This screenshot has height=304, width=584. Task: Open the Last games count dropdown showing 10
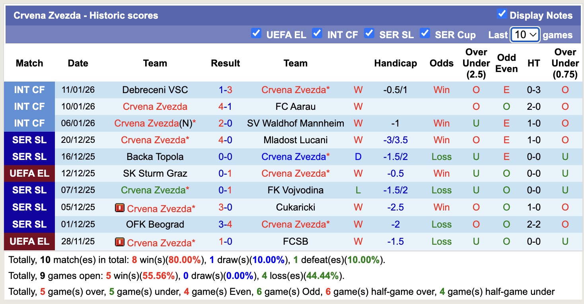click(x=526, y=35)
